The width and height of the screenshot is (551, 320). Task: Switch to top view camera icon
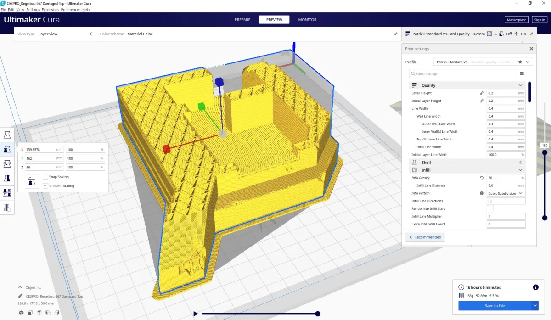(x=39, y=313)
